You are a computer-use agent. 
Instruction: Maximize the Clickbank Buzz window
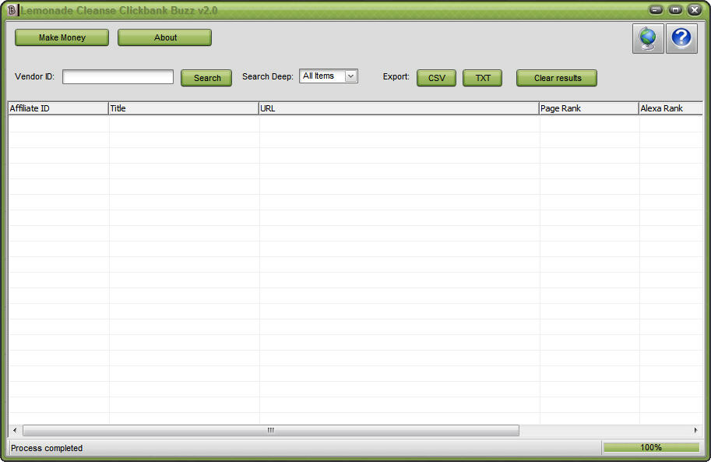[675, 9]
